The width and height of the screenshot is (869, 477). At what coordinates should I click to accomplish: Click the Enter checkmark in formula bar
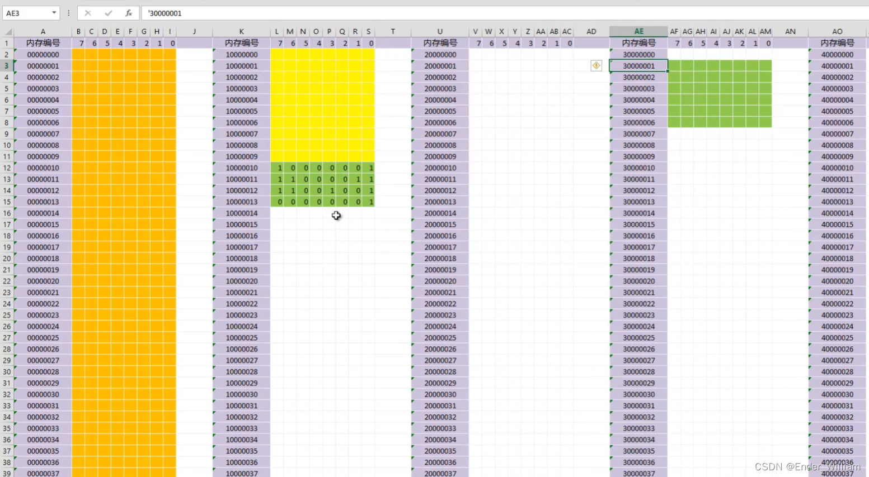108,13
